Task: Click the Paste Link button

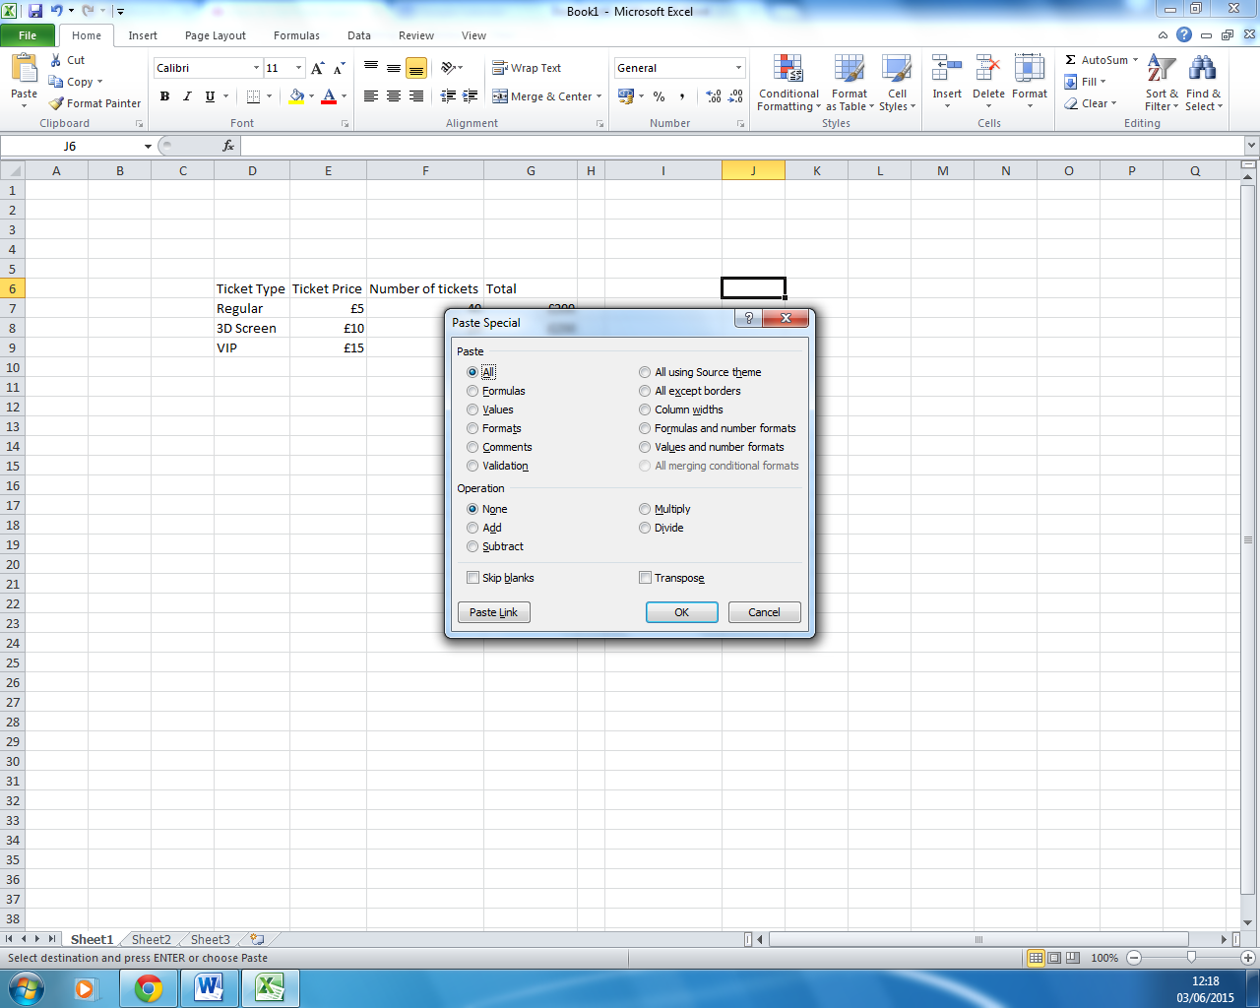Action: click(x=493, y=612)
